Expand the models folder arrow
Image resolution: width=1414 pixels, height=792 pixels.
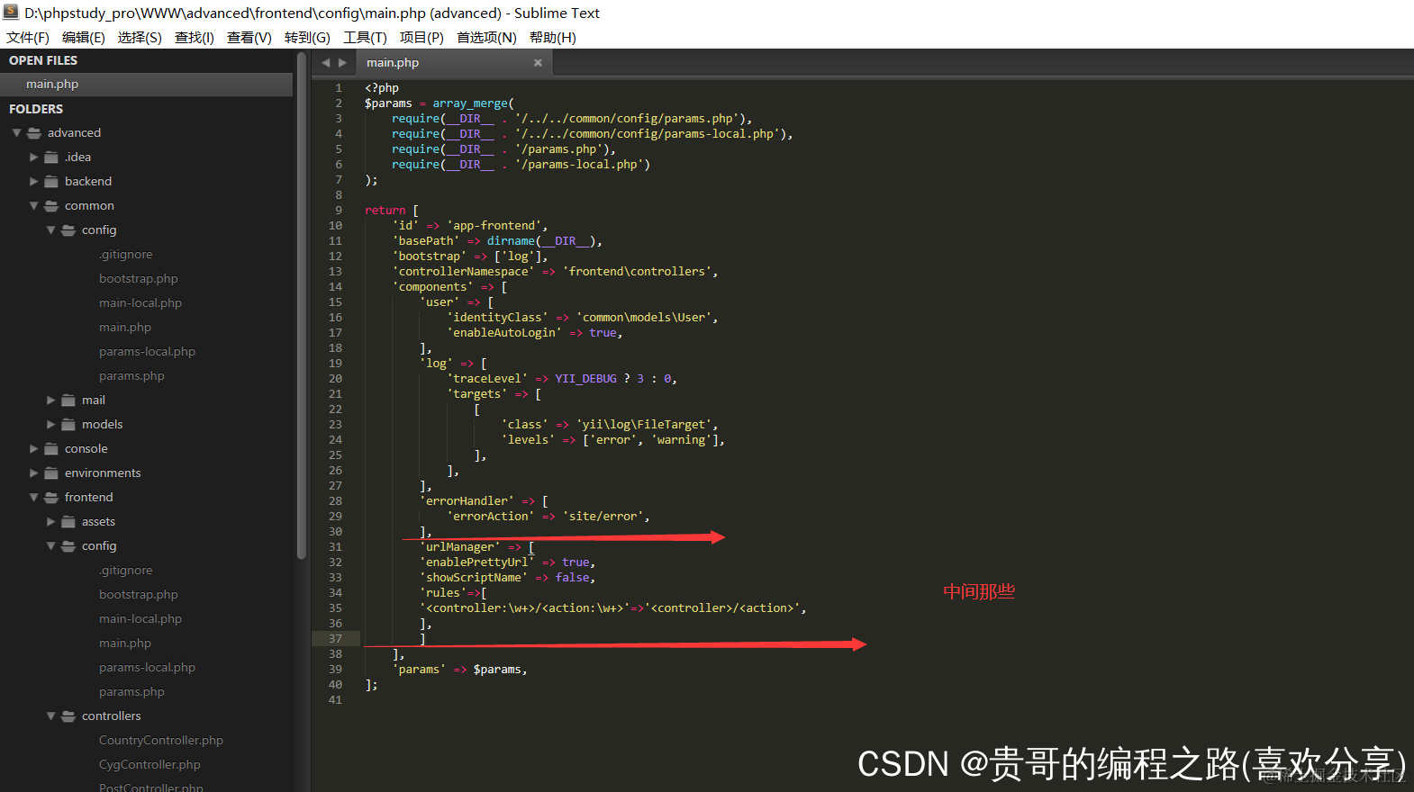pos(51,425)
